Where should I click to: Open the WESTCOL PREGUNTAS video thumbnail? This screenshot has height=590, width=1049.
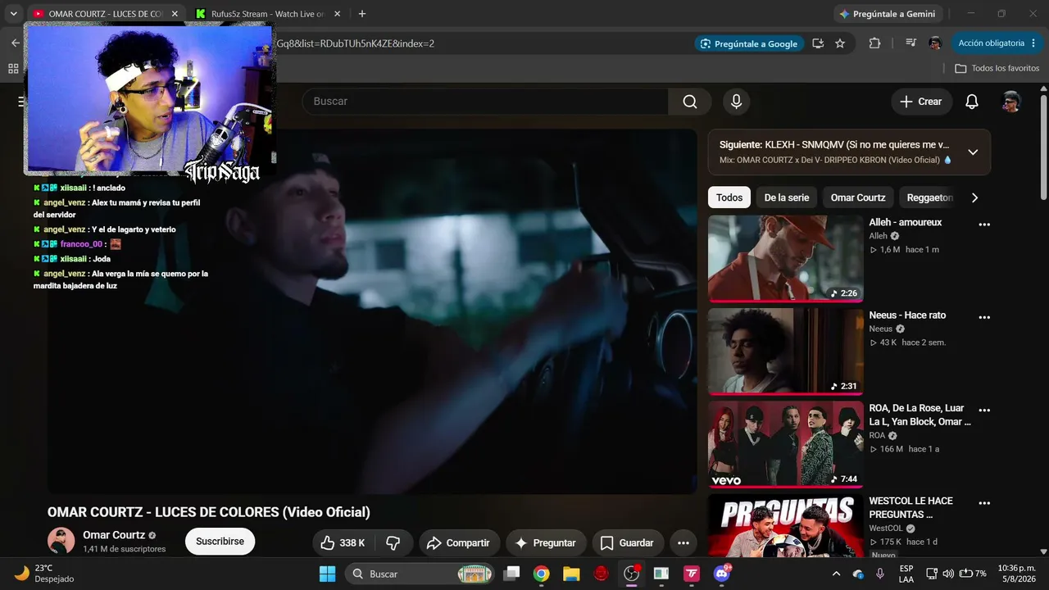click(785, 526)
